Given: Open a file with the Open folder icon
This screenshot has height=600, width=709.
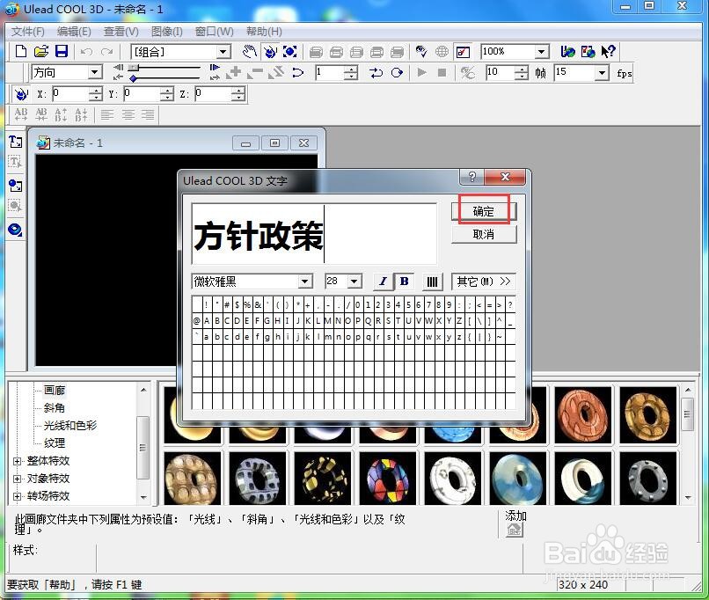Looking at the screenshot, I should 41,52.
